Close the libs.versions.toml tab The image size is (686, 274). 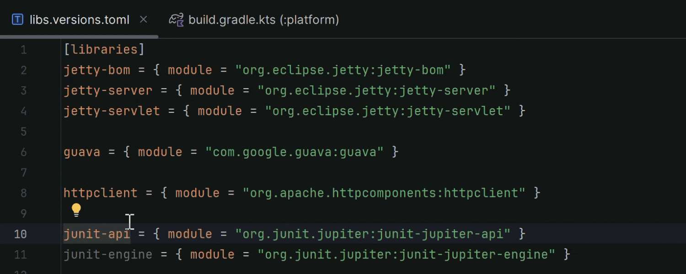pos(143,20)
